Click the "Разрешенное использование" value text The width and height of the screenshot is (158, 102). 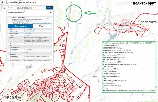(37, 56)
